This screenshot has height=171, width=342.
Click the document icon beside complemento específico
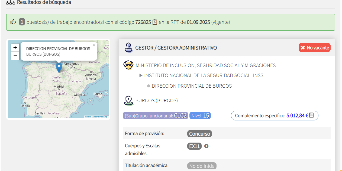click(x=311, y=115)
